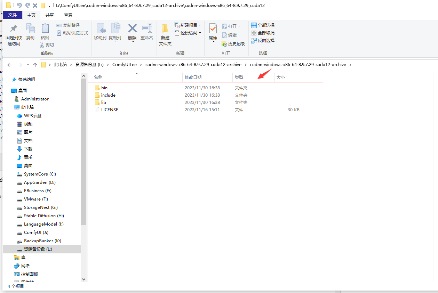The width and height of the screenshot is (438, 293).
Task: Click the navigation pane scroll down arrow
Action: coord(83,279)
